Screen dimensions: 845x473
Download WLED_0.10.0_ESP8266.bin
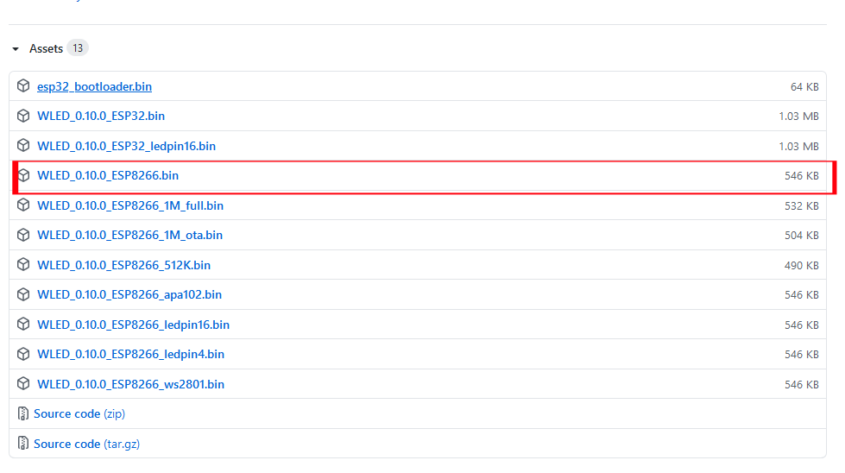(x=108, y=175)
